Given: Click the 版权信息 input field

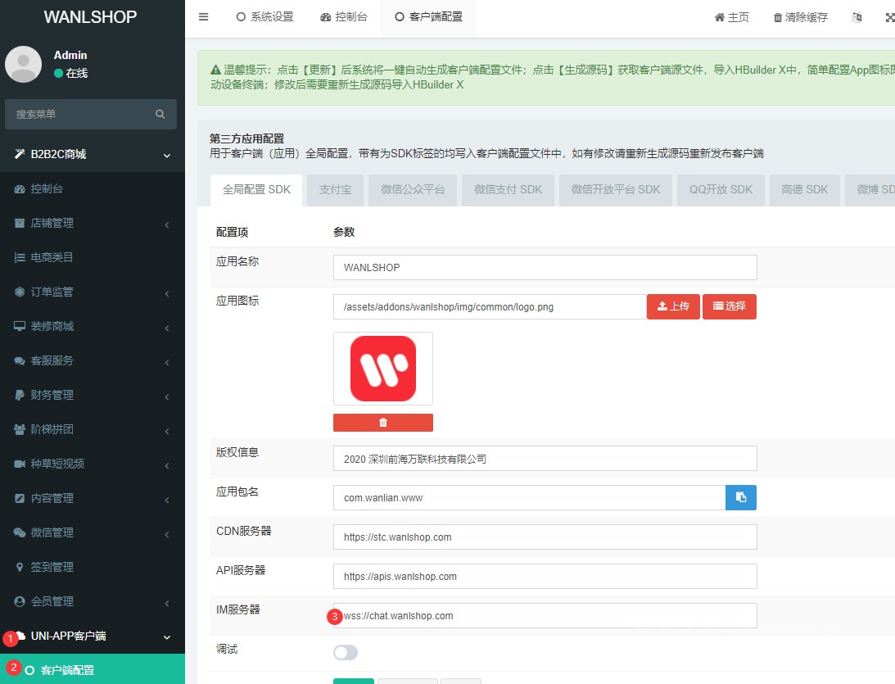Looking at the screenshot, I should (x=545, y=459).
